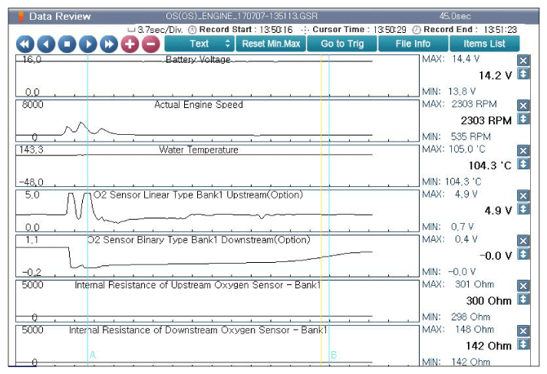The width and height of the screenshot is (547, 374).
Task: Click the Record End clock icon
Action: click(x=417, y=30)
